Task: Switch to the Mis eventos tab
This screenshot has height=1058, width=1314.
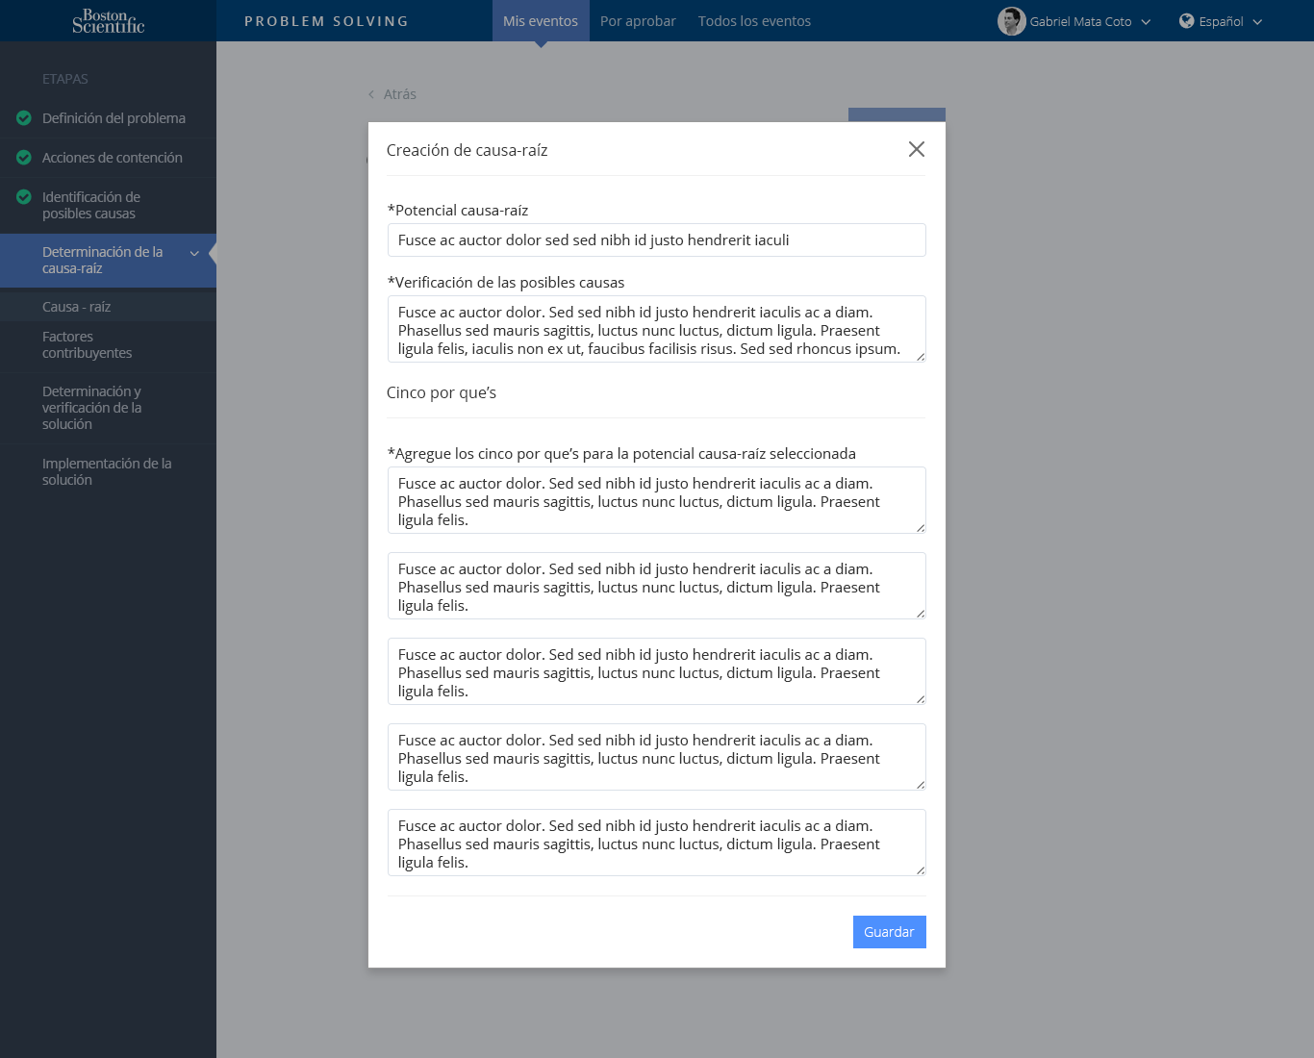Action: coord(541,21)
